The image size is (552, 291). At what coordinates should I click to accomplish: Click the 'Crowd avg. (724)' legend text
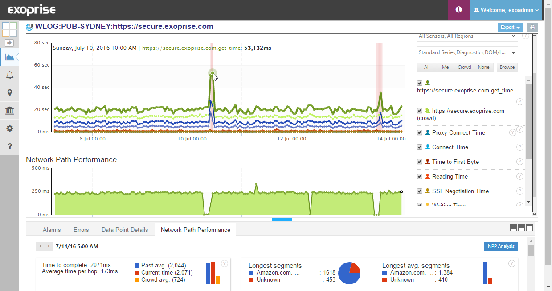[x=163, y=280]
